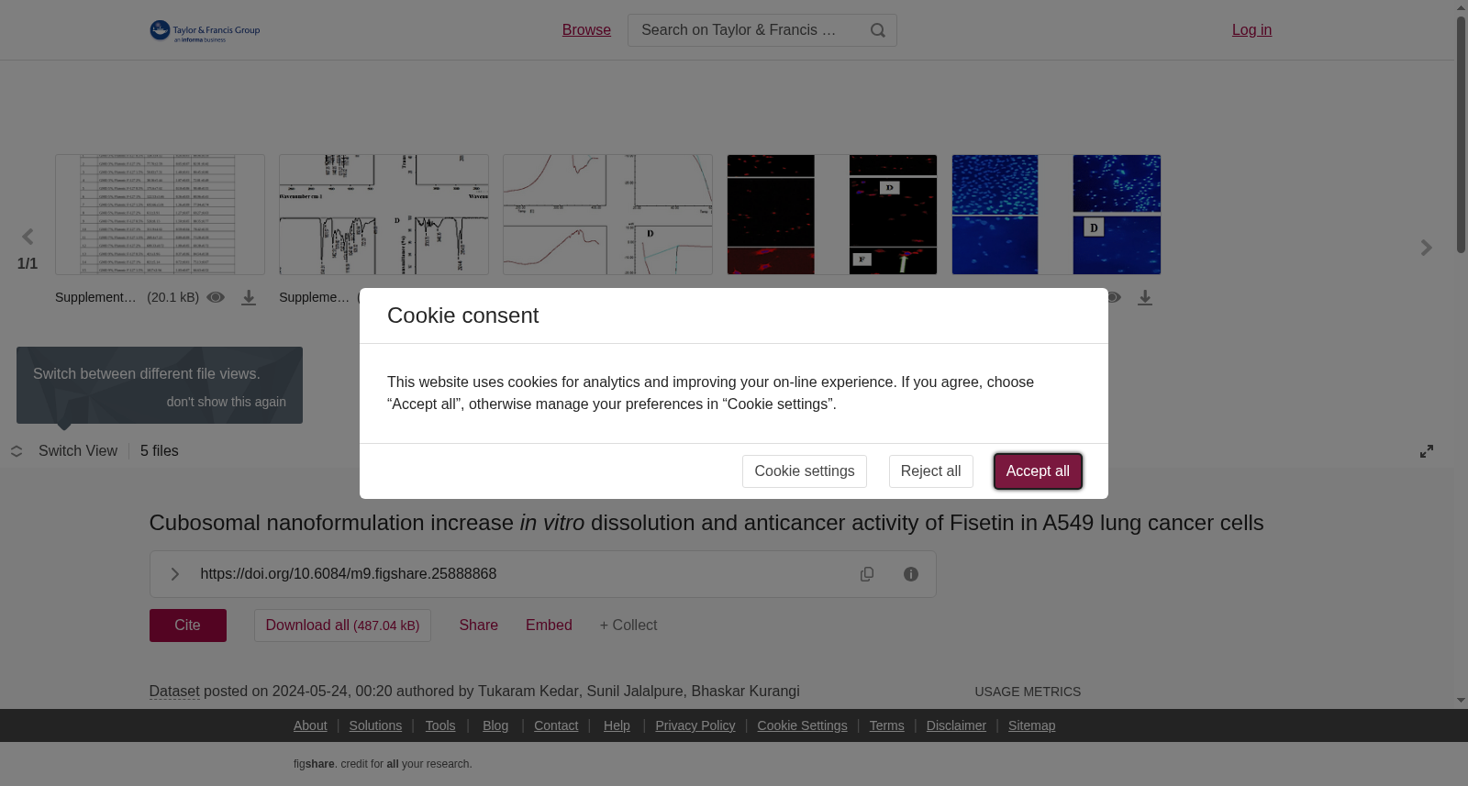Expand the DOI details chevron
This screenshot has height=786, width=1468.
(174, 574)
